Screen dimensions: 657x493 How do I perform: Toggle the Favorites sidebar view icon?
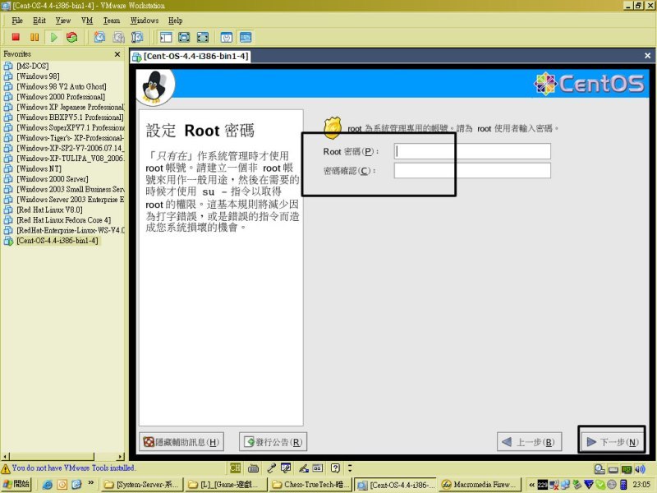[165, 37]
